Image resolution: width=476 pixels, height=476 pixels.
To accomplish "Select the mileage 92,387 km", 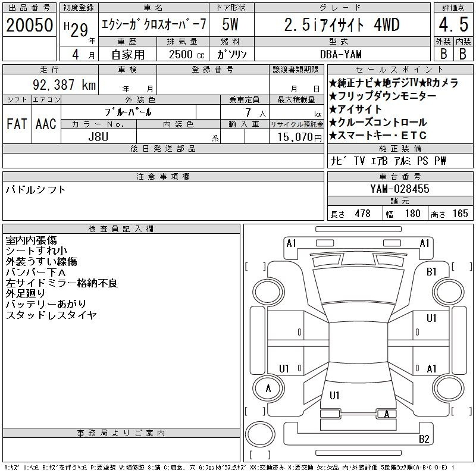I will tap(64, 84).
